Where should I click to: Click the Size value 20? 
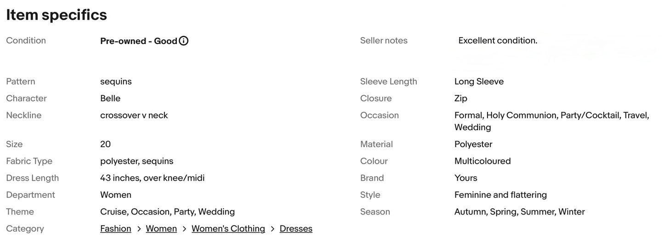[x=105, y=144]
